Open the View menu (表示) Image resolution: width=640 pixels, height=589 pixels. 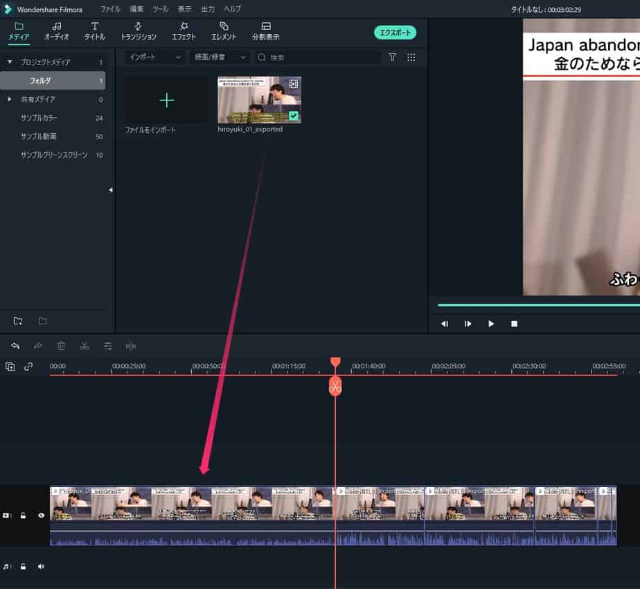click(x=184, y=9)
